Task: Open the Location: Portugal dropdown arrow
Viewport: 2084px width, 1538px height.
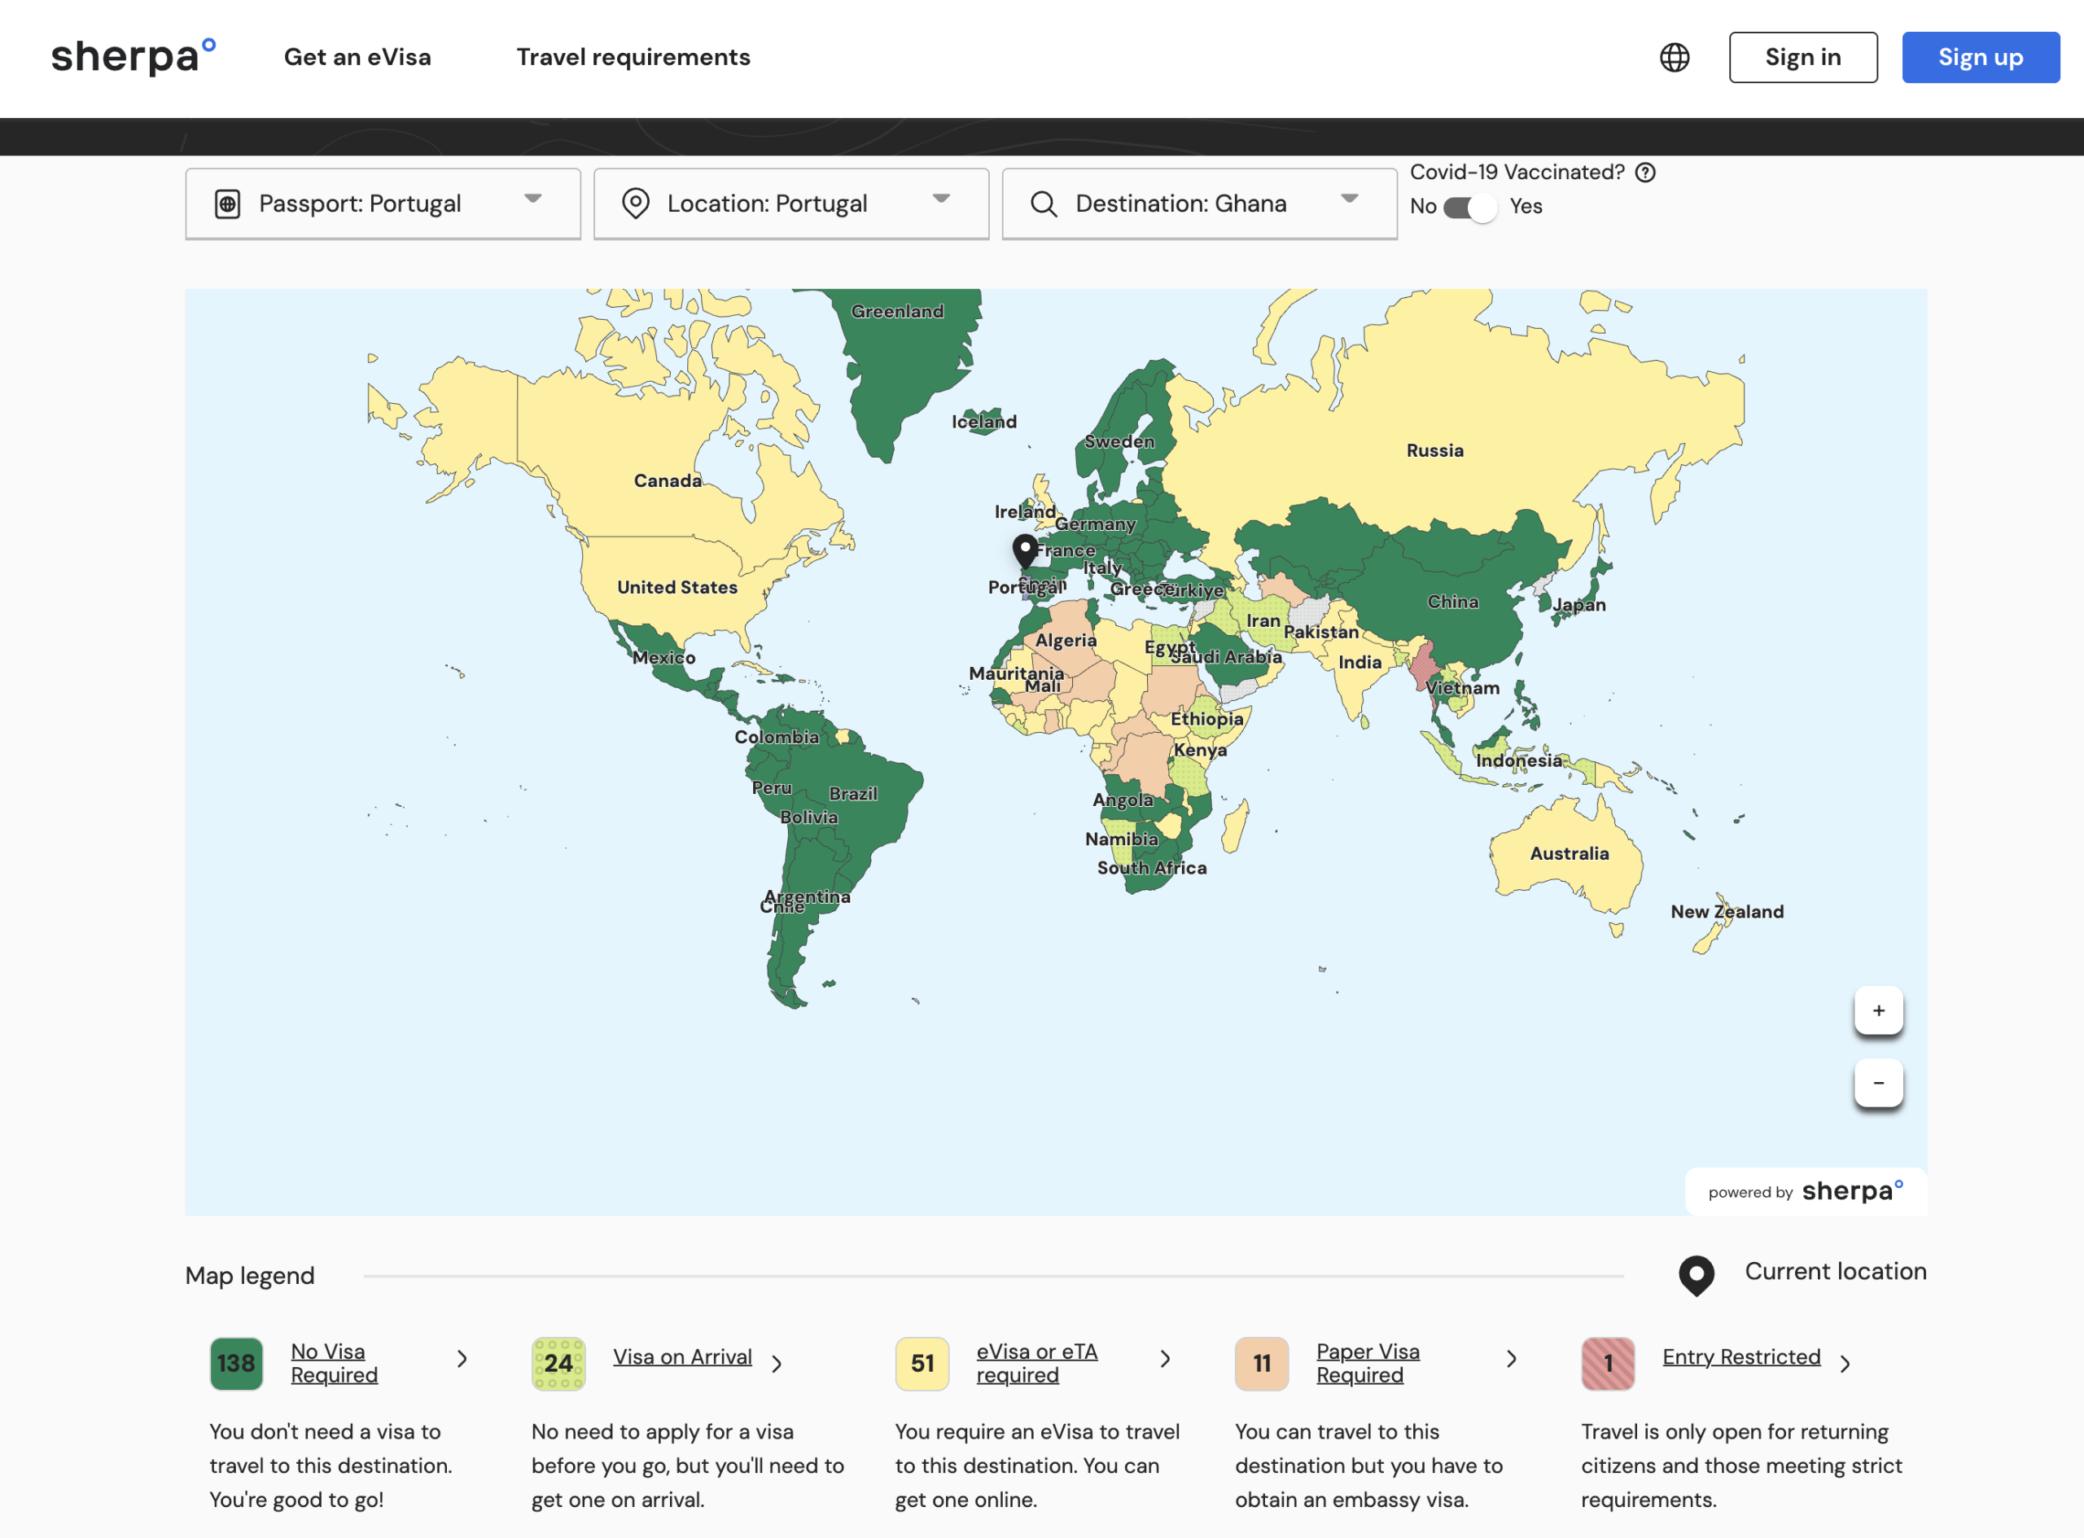Action: 941,199
